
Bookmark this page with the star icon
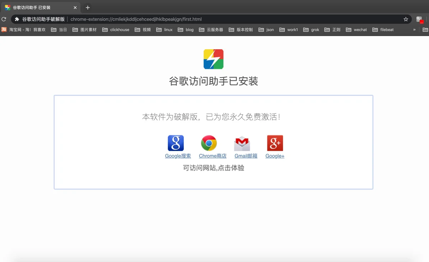click(x=406, y=19)
